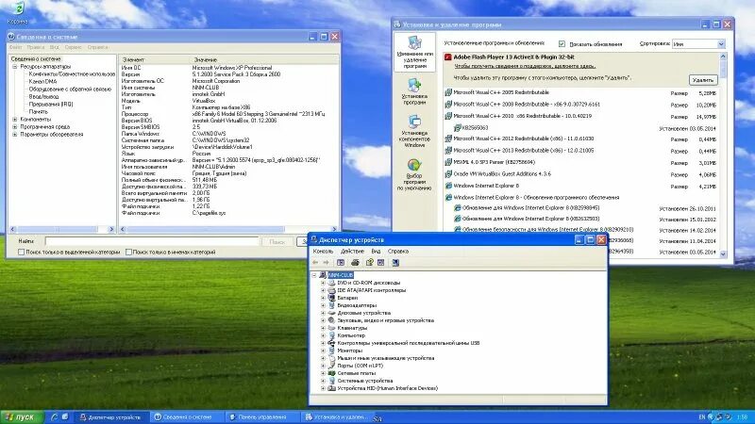
Task: Select Изменение или удаление программ sidebar icon
Action: (x=414, y=52)
